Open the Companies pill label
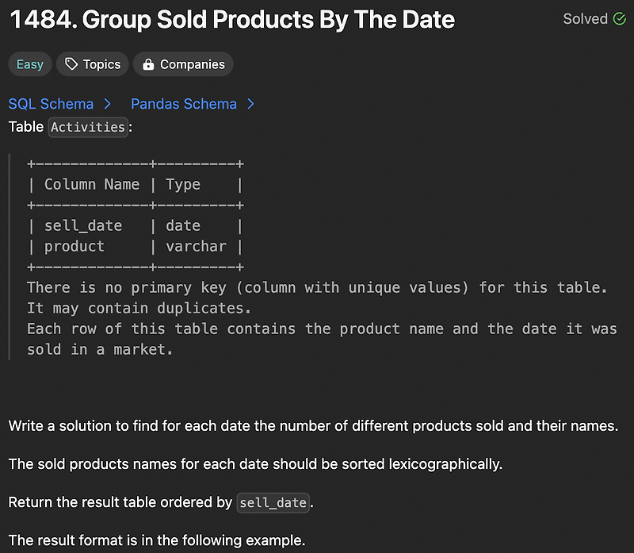The height and width of the screenshot is (553, 634). tap(193, 64)
